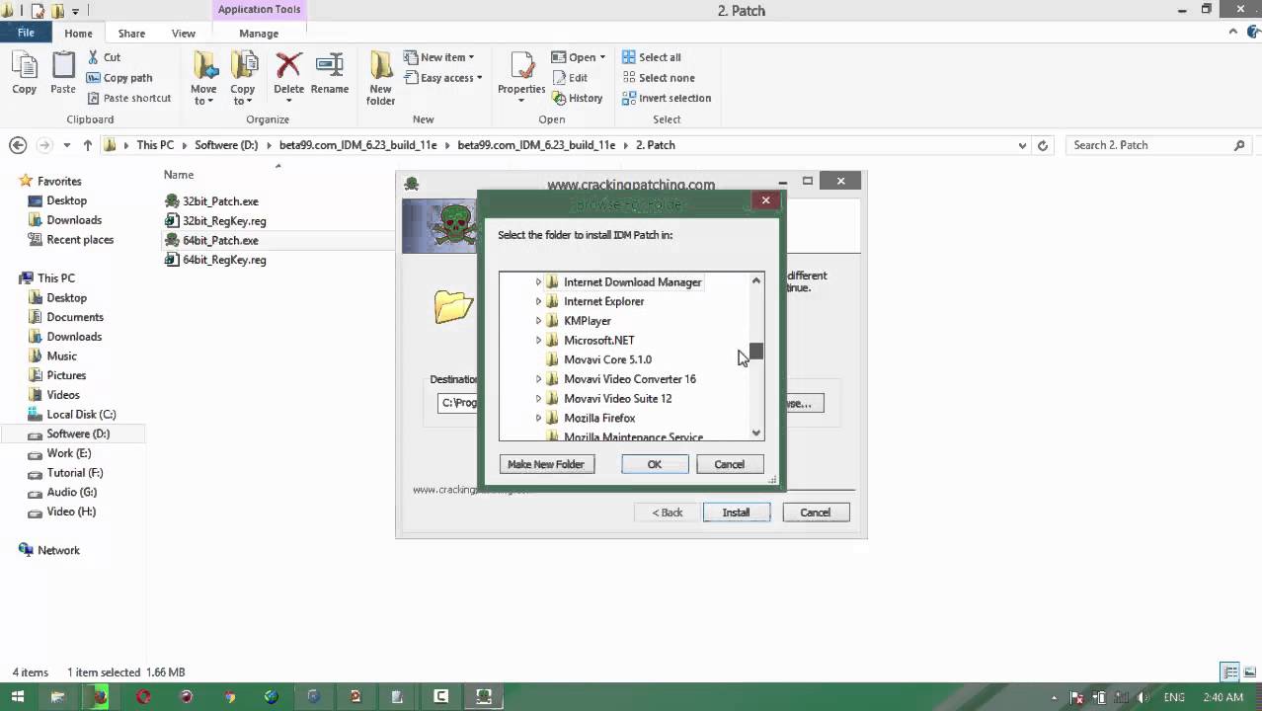Confirm folder with OK button
The image size is (1262, 711).
point(655,464)
